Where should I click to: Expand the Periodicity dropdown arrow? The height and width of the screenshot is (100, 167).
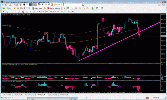pyautogui.click(x=99, y=8)
